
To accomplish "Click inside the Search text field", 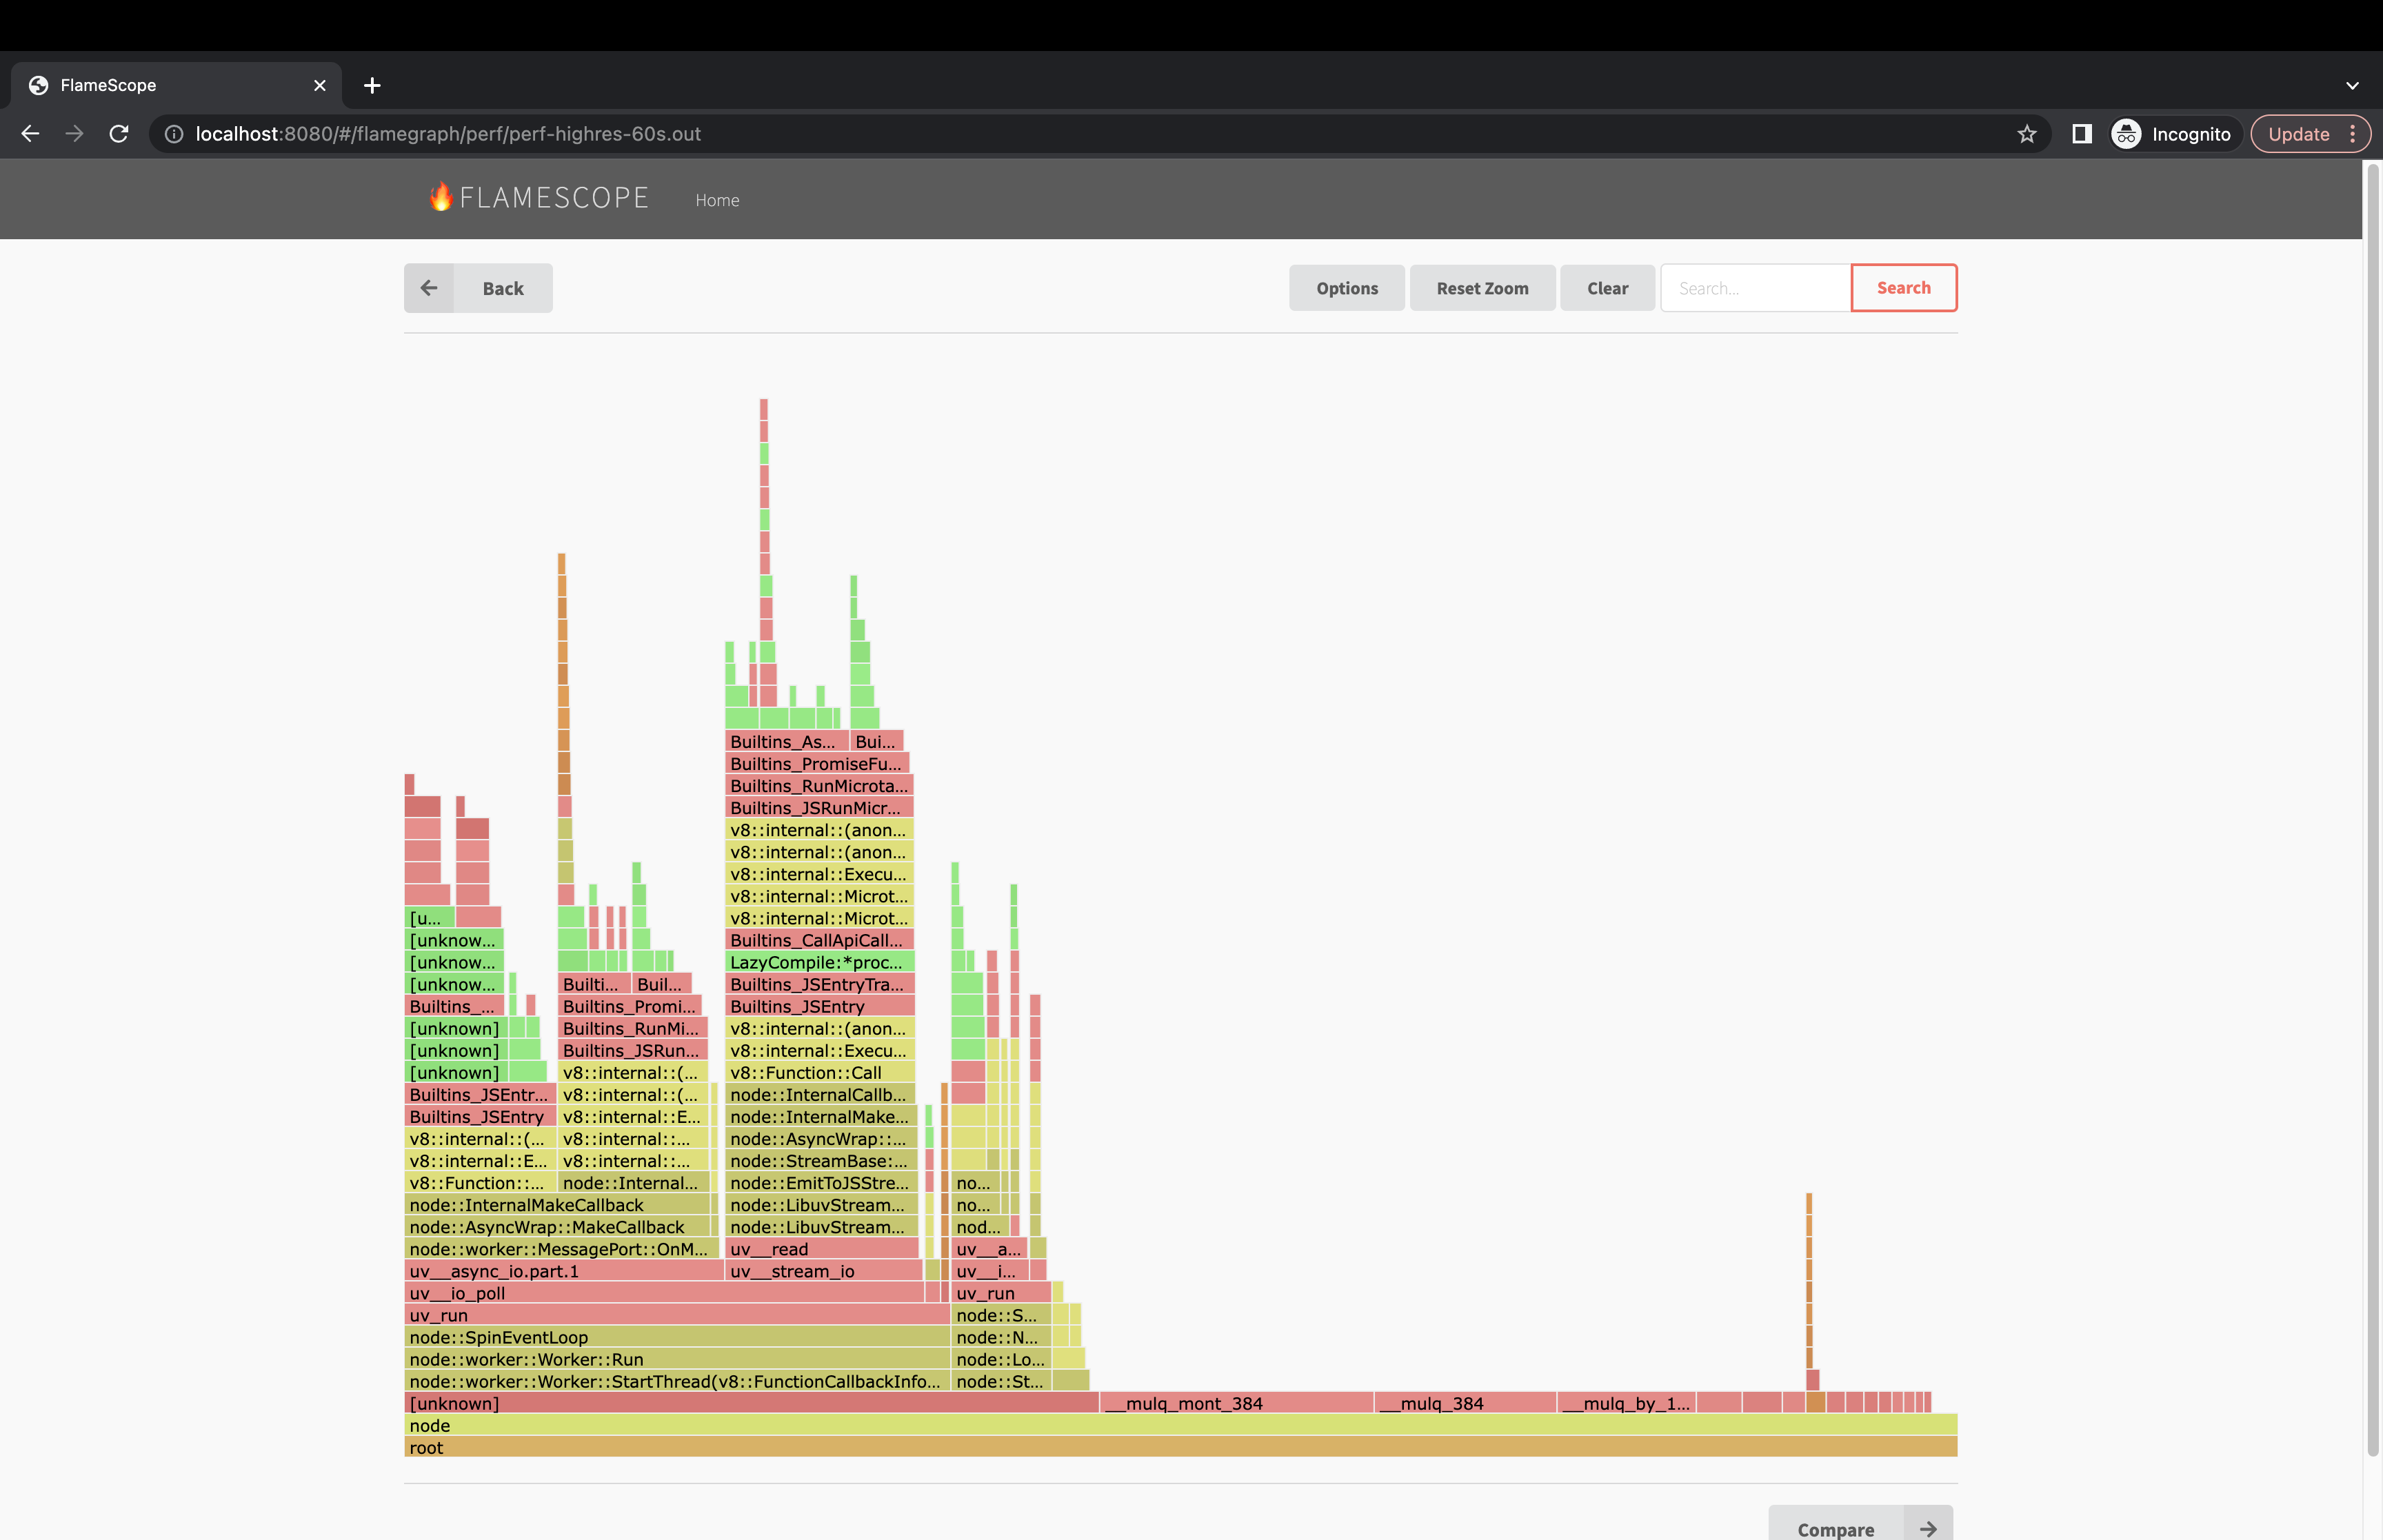I will click(x=1755, y=288).
